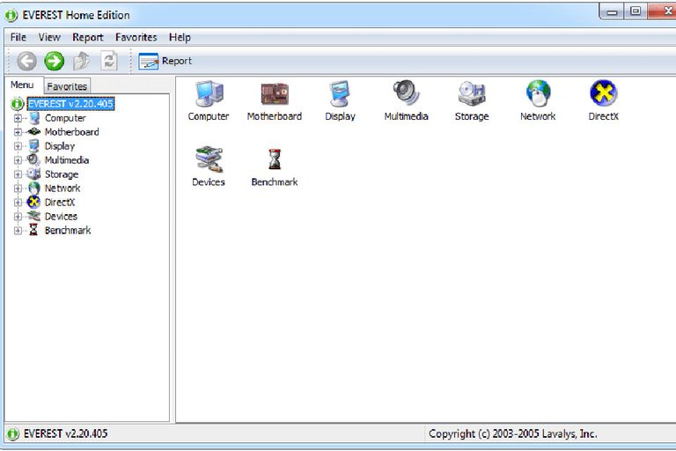Viewport: 676px width, 451px height.
Task: Expand the Devices tree node
Action: click(x=18, y=216)
